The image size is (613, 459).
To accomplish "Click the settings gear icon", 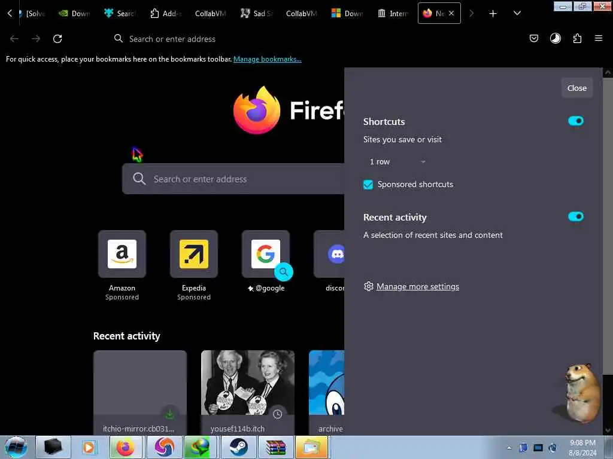I will tap(368, 286).
